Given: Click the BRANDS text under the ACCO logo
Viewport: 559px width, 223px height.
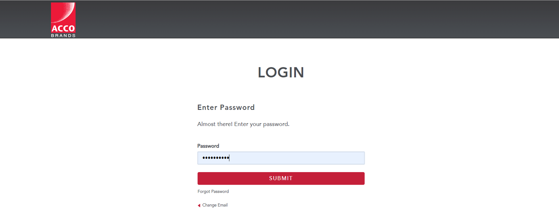Looking at the screenshot, I should 63,35.
